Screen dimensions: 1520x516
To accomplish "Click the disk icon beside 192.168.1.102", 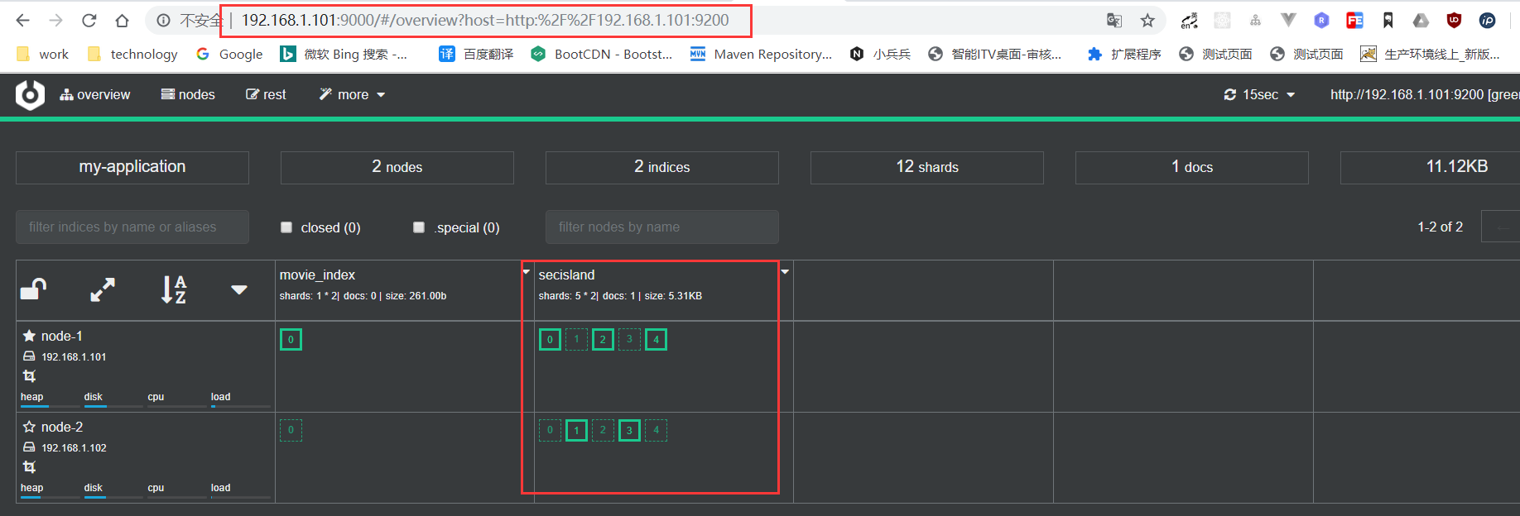I will coord(29,447).
